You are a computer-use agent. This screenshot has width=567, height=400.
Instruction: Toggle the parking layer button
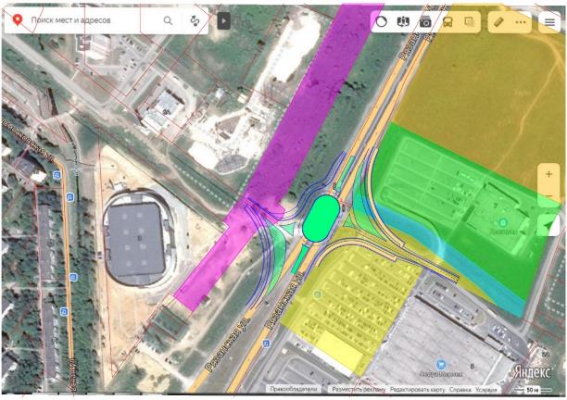[x=470, y=21]
